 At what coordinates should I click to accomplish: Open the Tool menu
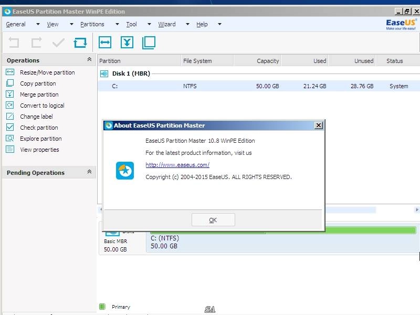[132, 24]
